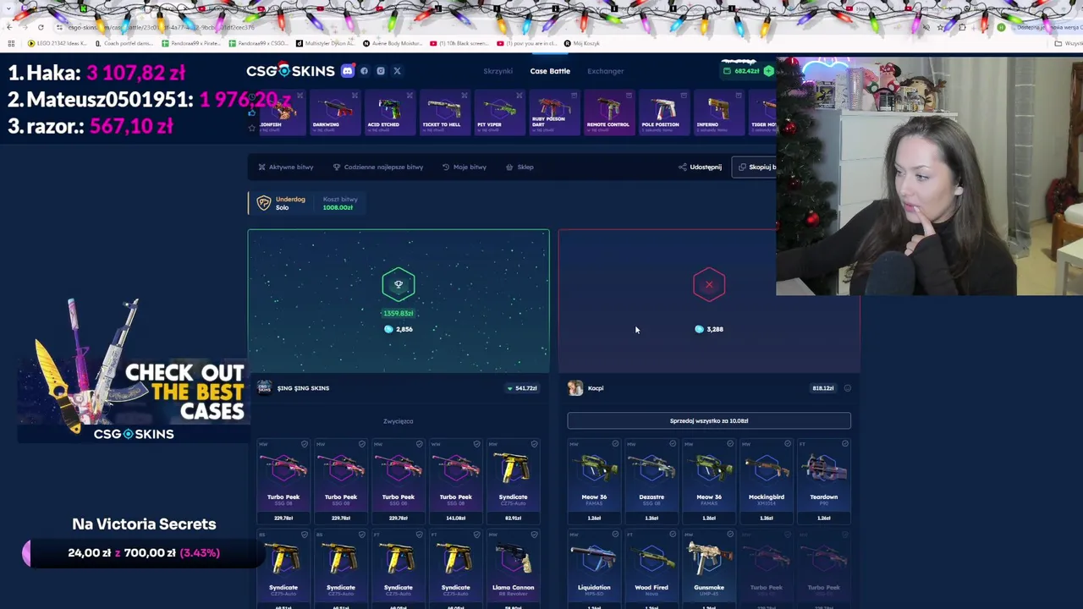The width and height of the screenshot is (1083, 609).
Task: Open the Coach portfel bookmark
Action: coord(124,43)
